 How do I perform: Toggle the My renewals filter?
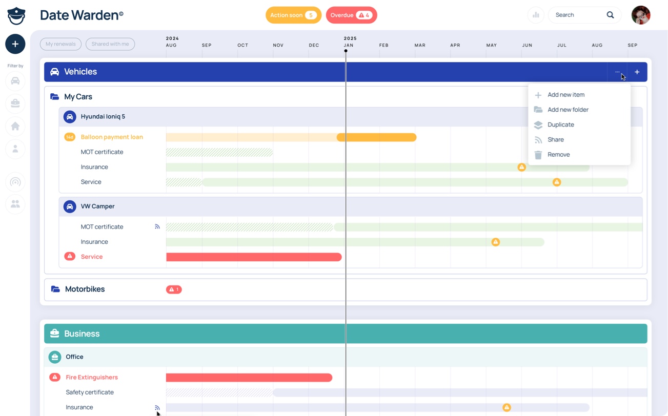(x=60, y=44)
